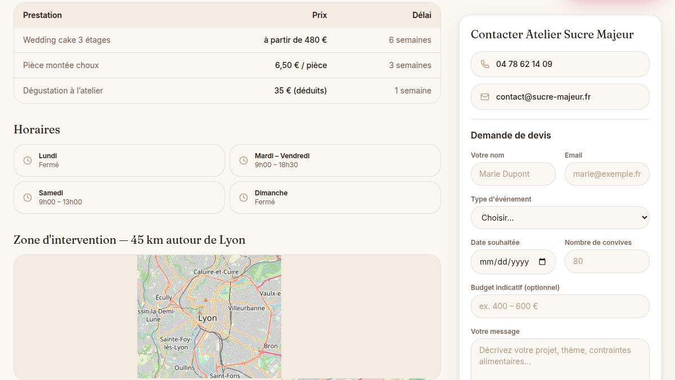Click the envelope icon beside contact@sucre-majeur.fr
The image size is (675, 380).
(485, 97)
